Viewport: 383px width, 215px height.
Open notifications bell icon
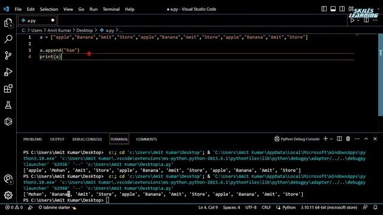coord(375,207)
